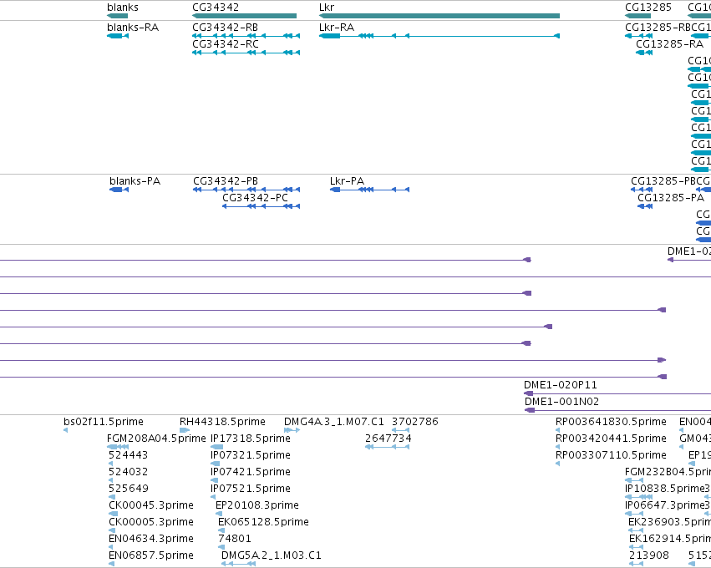The width and height of the screenshot is (711, 568).
Task: Click the CG34342 gene label
Action: pos(216,8)
